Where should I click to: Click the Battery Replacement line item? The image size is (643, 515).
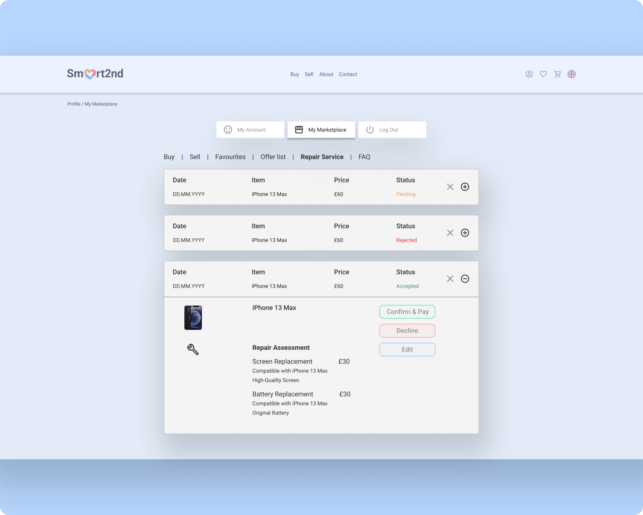point(283,394)
